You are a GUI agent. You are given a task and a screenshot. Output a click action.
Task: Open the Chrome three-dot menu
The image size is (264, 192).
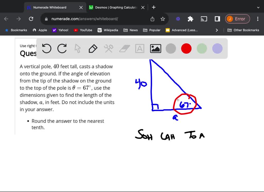coord(258,19)
